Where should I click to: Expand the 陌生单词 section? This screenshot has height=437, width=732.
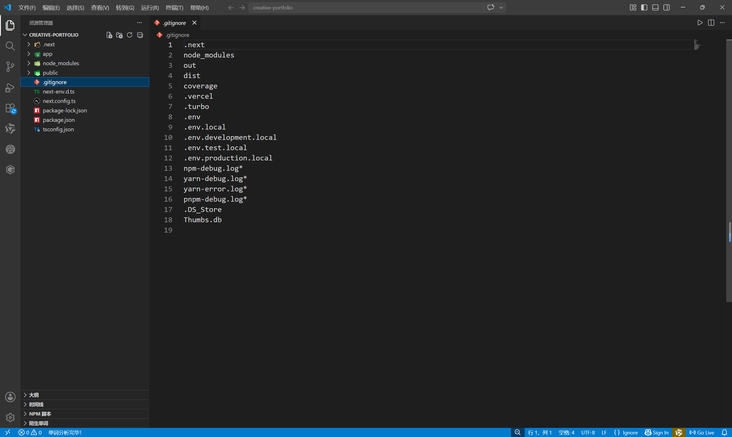click(x=85, y=423)
